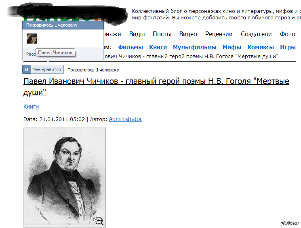
Task: Open the user avatar in likes popup
Action: 32,39
